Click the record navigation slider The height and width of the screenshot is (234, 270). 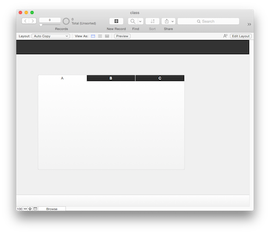[x=50, y=25]
